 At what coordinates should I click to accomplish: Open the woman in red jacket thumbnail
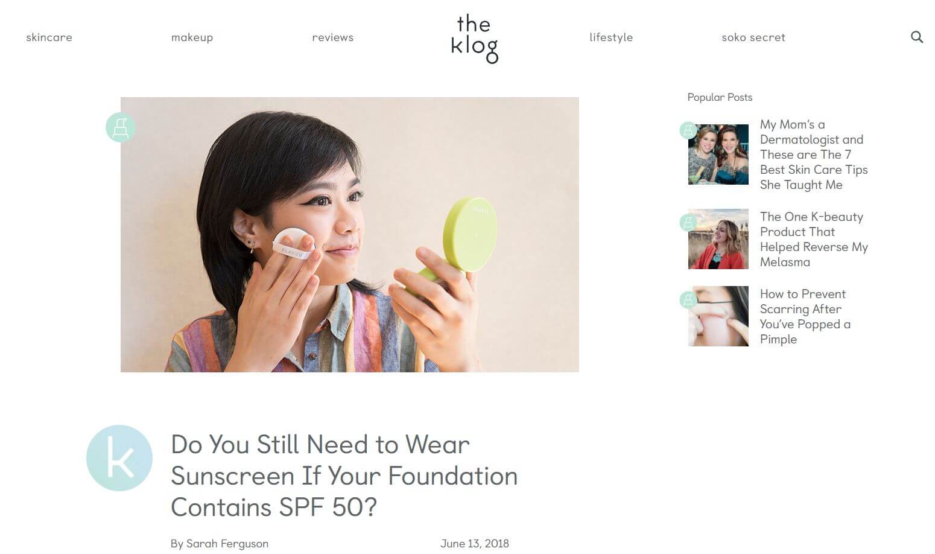[718, 239]
